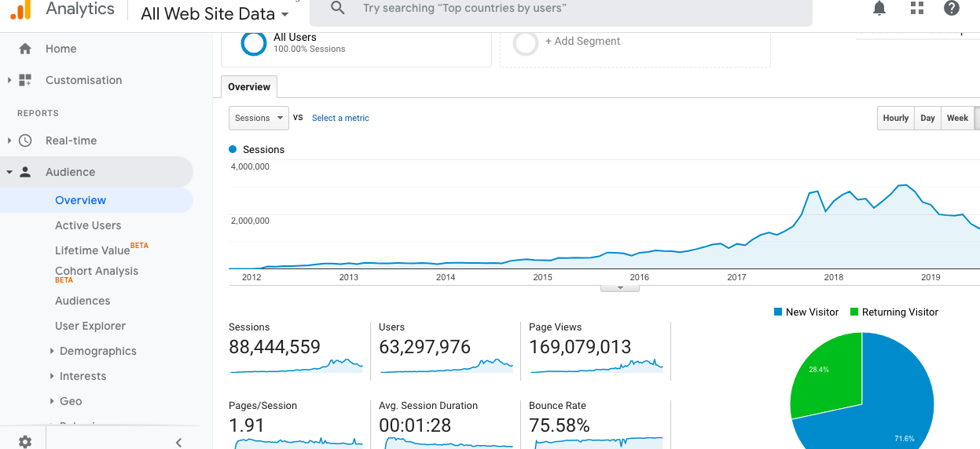
Task: Click the Google Analytics logo icon
Action: click(x=21, y=9)
